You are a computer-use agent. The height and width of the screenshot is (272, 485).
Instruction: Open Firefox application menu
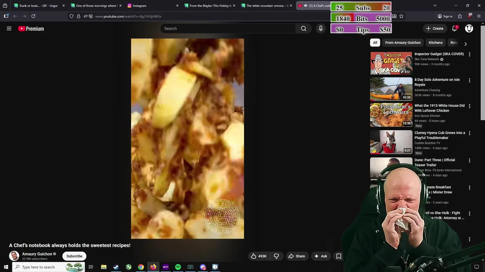(x=479, y=16)
